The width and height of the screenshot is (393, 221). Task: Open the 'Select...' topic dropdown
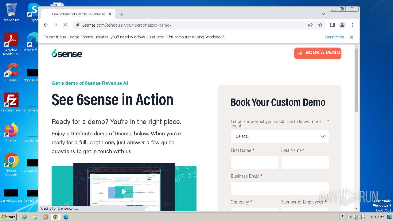point(280,137)
